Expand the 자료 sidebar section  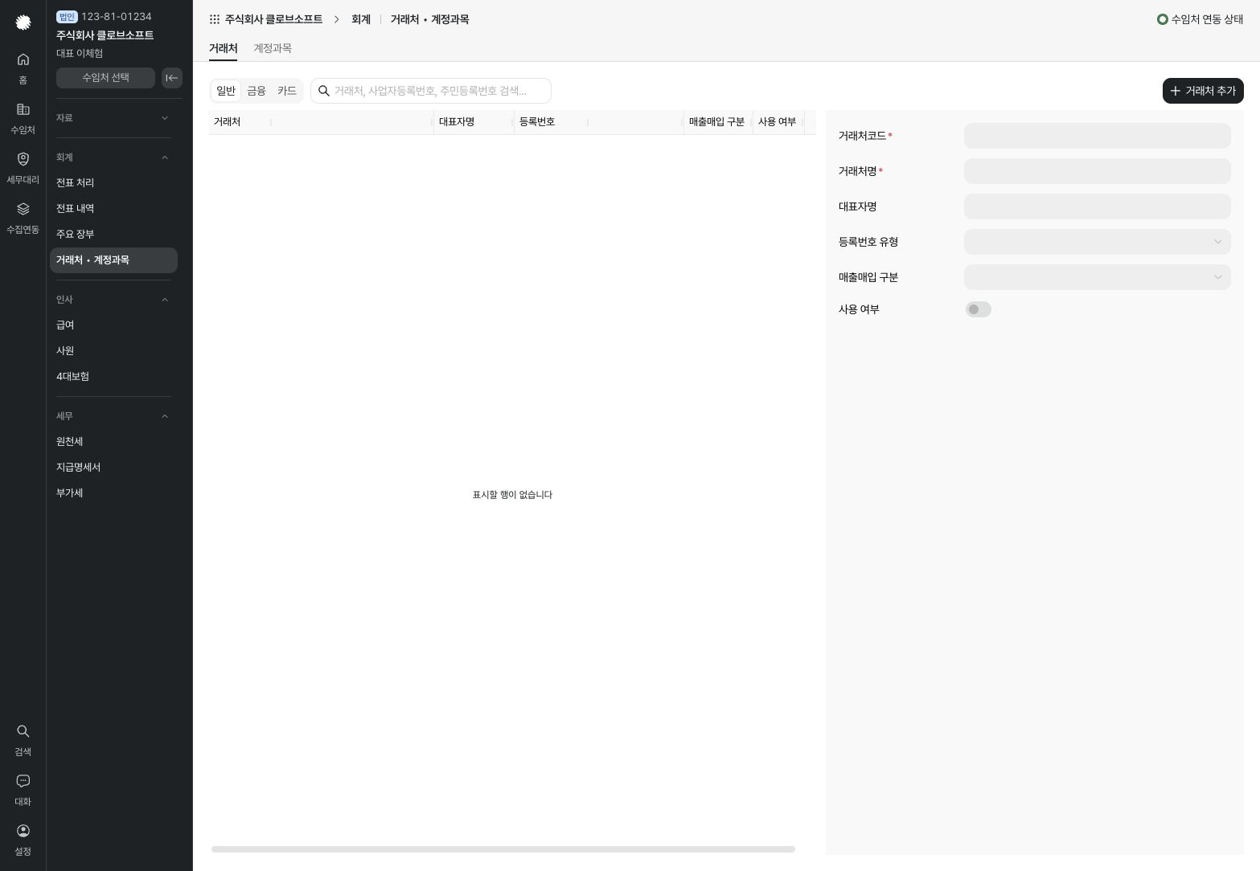tap(113, 118)
